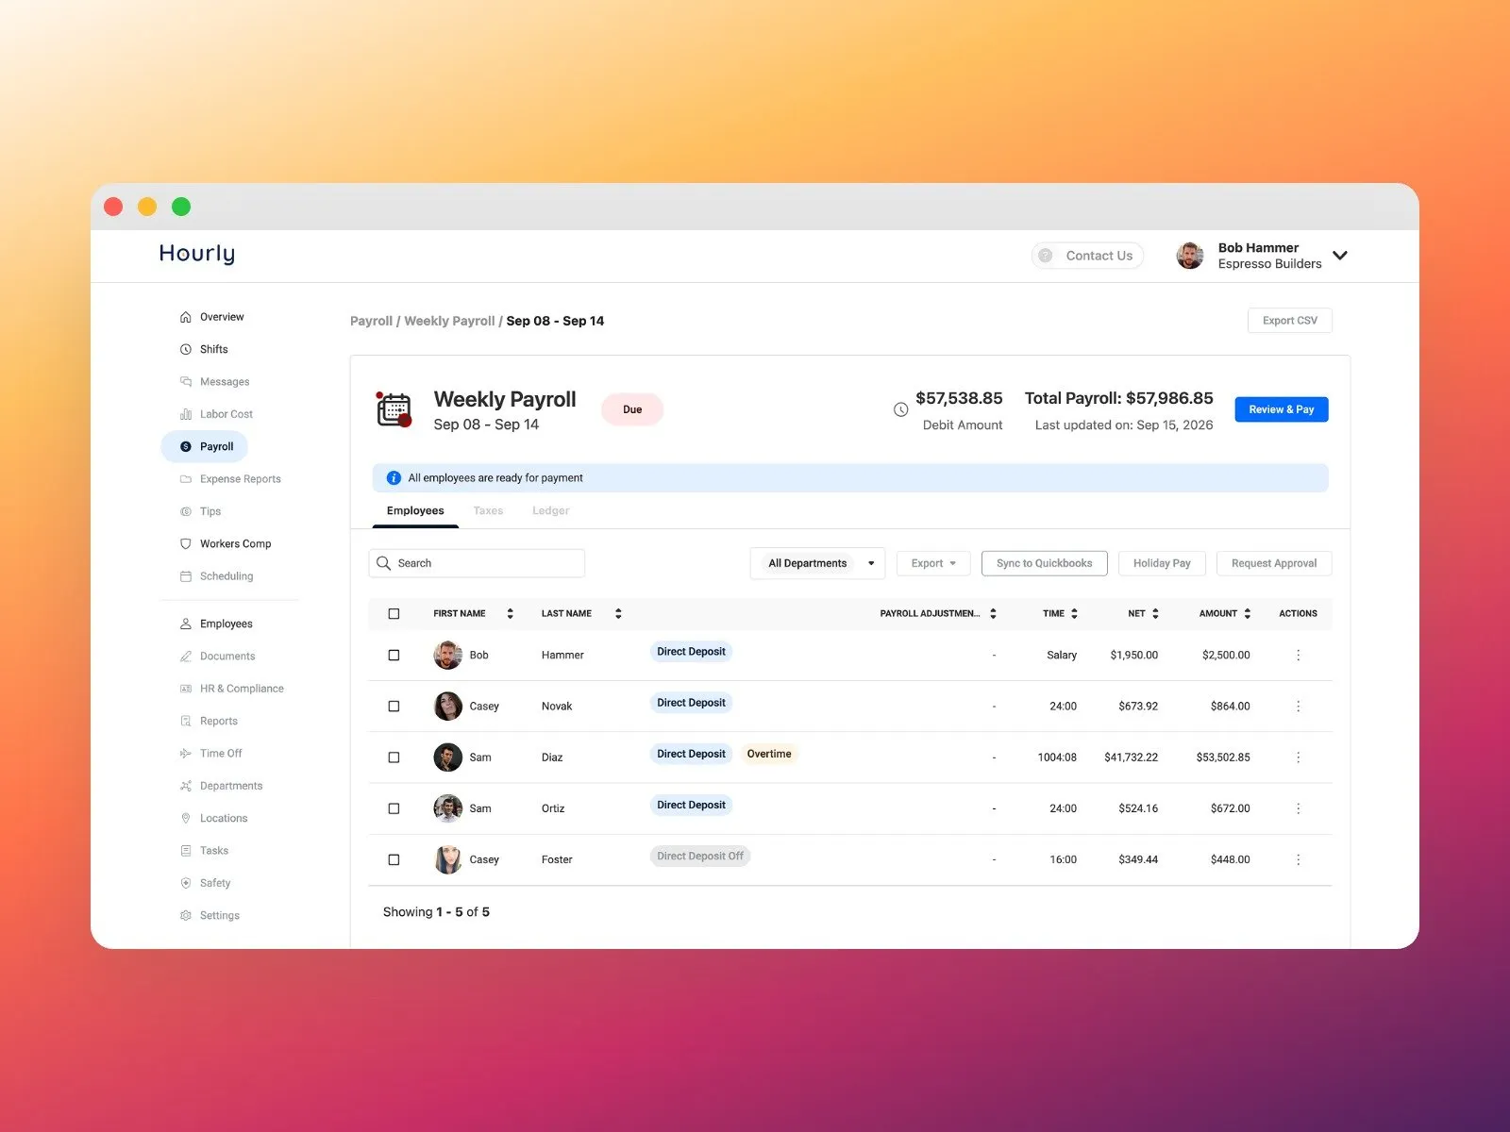Open Workers Comp shield icon

point(186,544)
